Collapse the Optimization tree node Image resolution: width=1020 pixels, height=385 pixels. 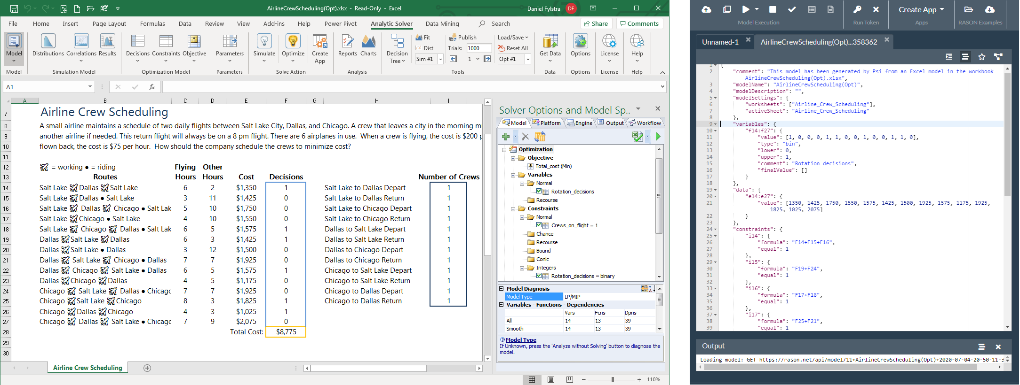click(x=504, y=149)
